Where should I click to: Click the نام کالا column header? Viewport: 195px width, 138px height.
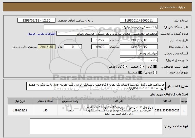pos(119,101)
